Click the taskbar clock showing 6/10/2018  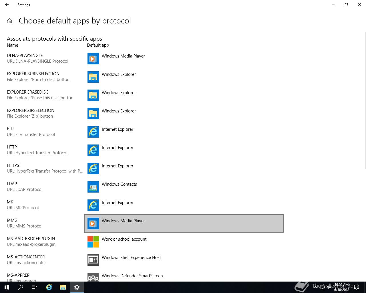click(x=342, y=287)
